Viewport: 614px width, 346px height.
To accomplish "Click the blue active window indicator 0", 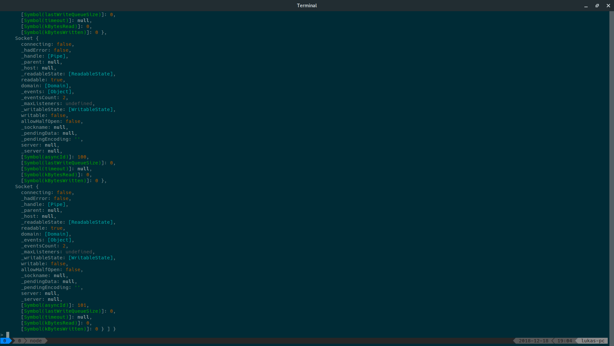I will [x=5, y=341].
